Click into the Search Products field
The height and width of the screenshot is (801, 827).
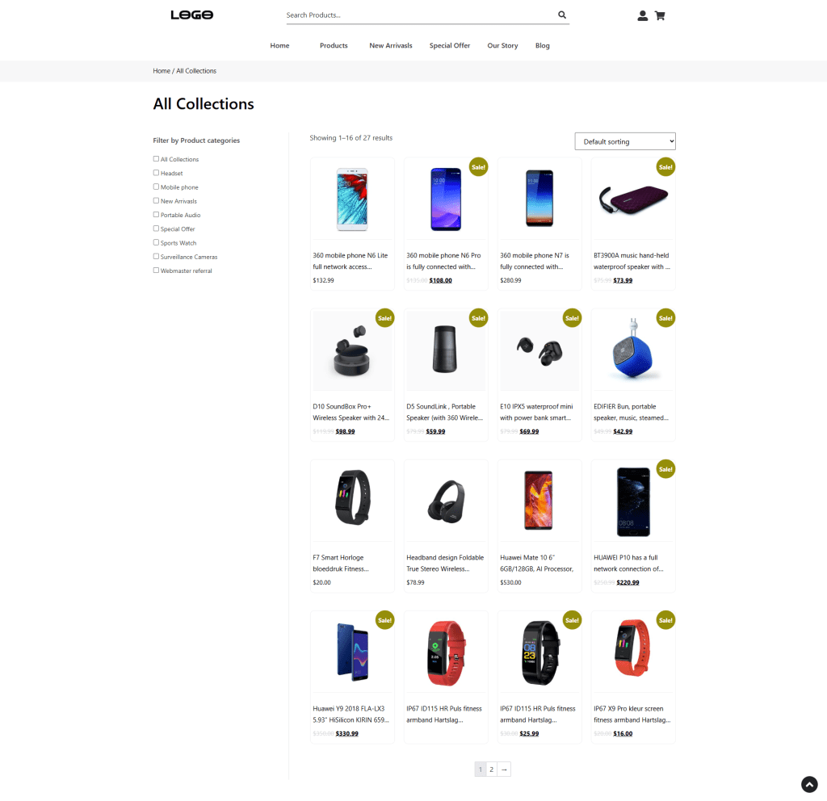(x=420, y=15)
